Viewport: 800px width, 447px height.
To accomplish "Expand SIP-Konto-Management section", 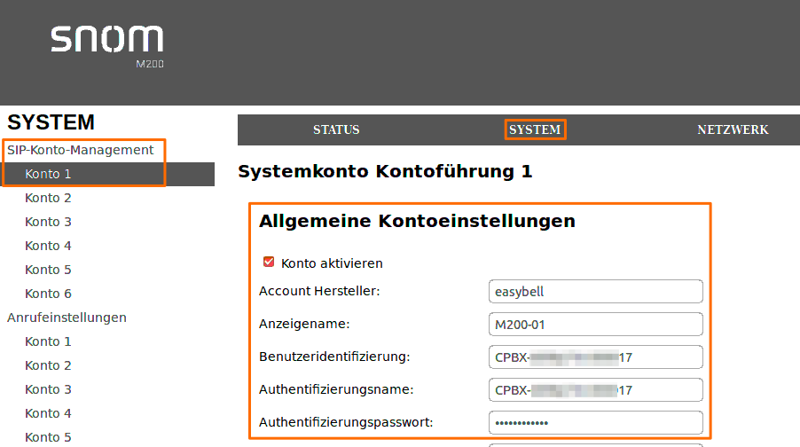I will (x=81, y=150).
